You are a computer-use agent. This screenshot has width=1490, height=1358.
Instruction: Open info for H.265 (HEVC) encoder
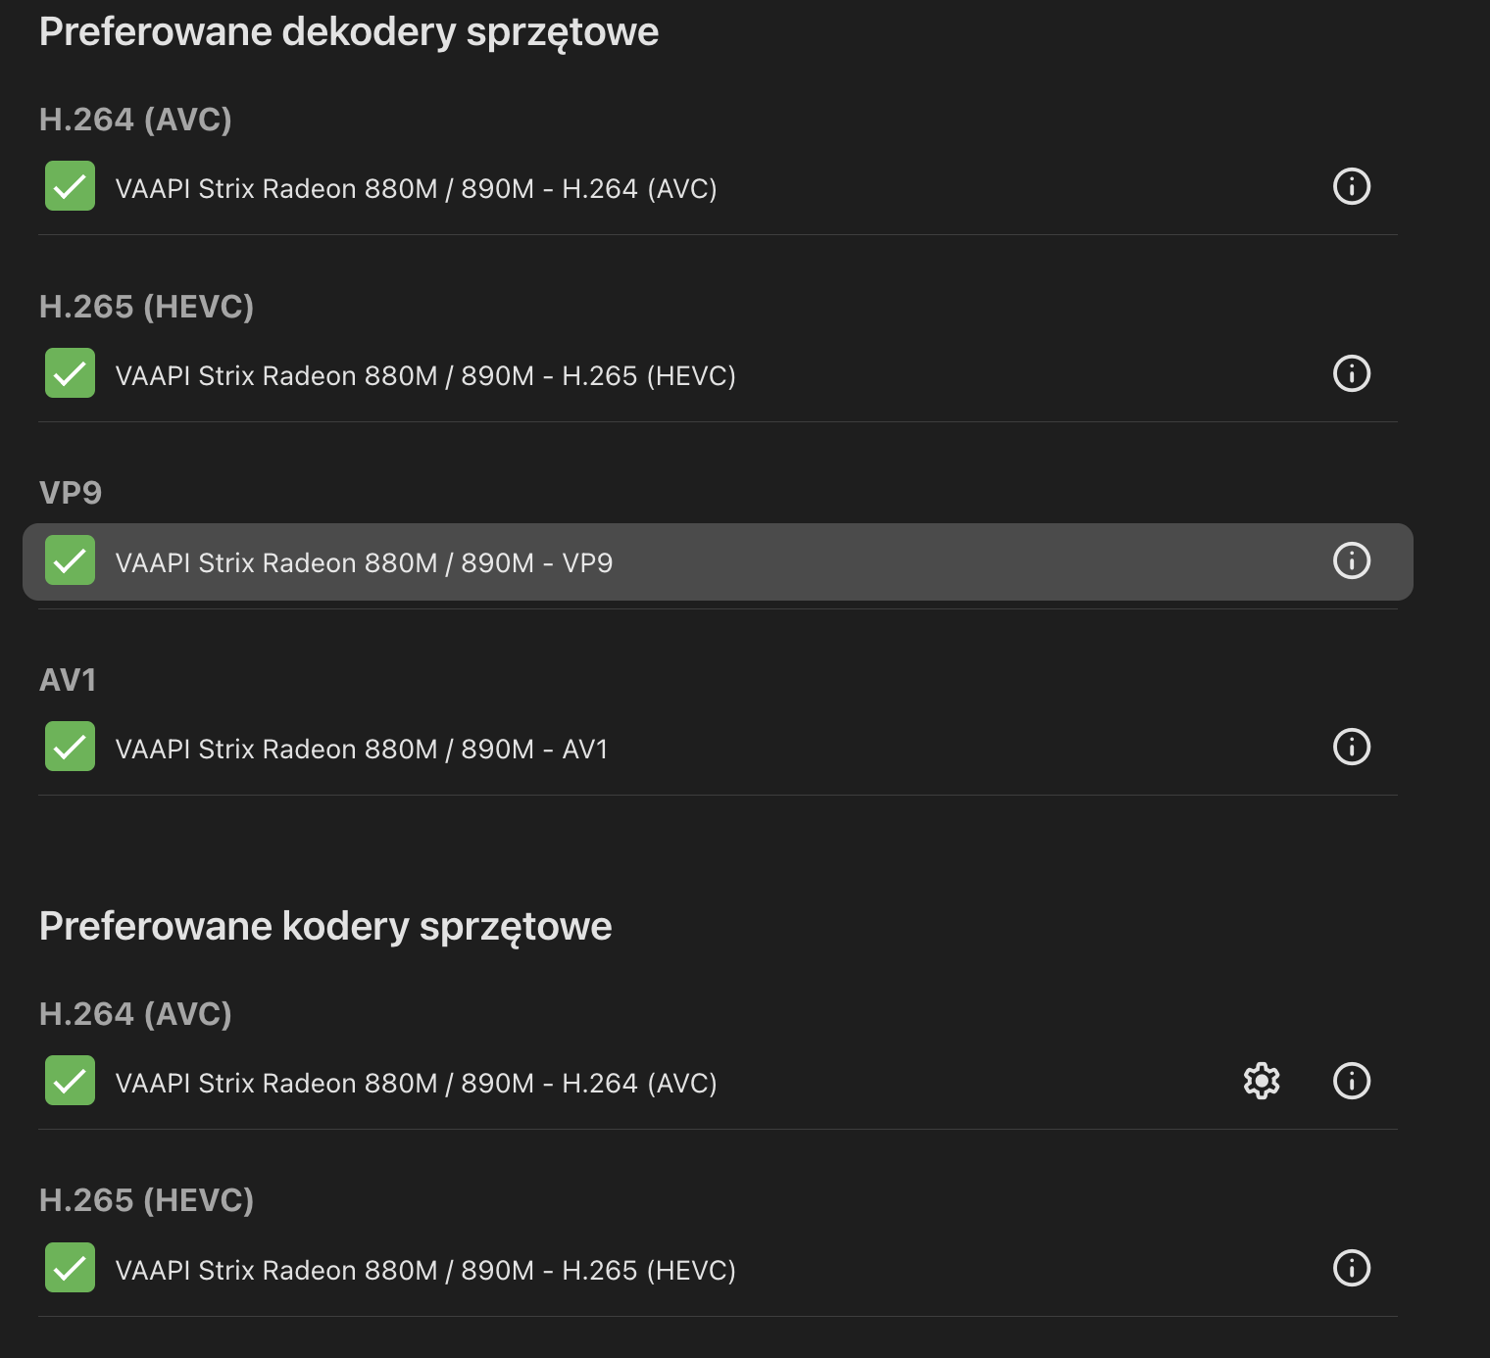tap(1352, 1268)
